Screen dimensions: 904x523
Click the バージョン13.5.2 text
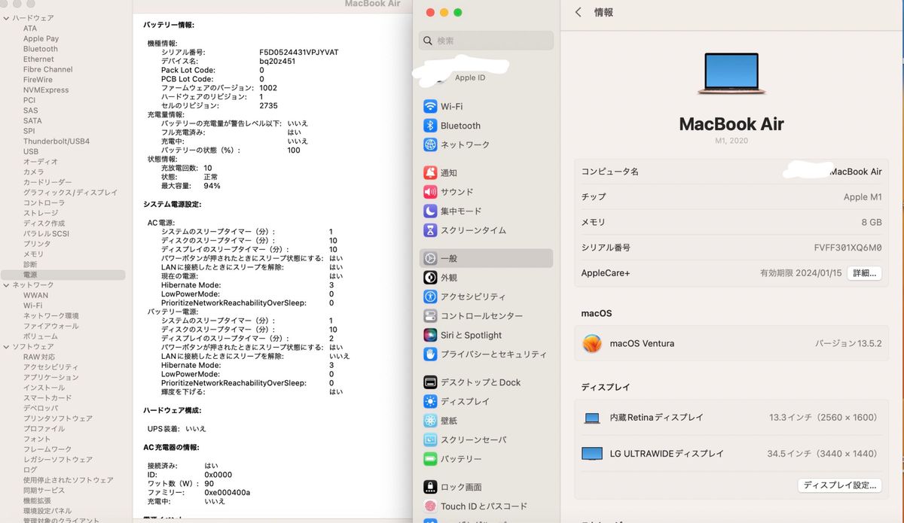point(848,344)
